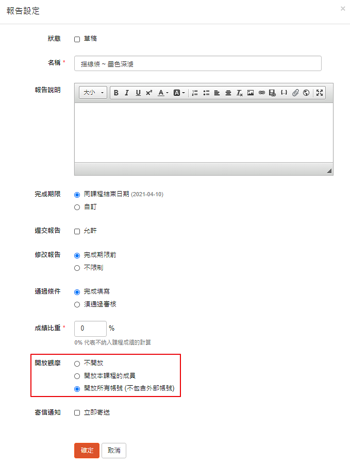The height and width of the screenshot is (465, 350).
Task: Open the 大小 font size dropdown
Action: point(93,93)
